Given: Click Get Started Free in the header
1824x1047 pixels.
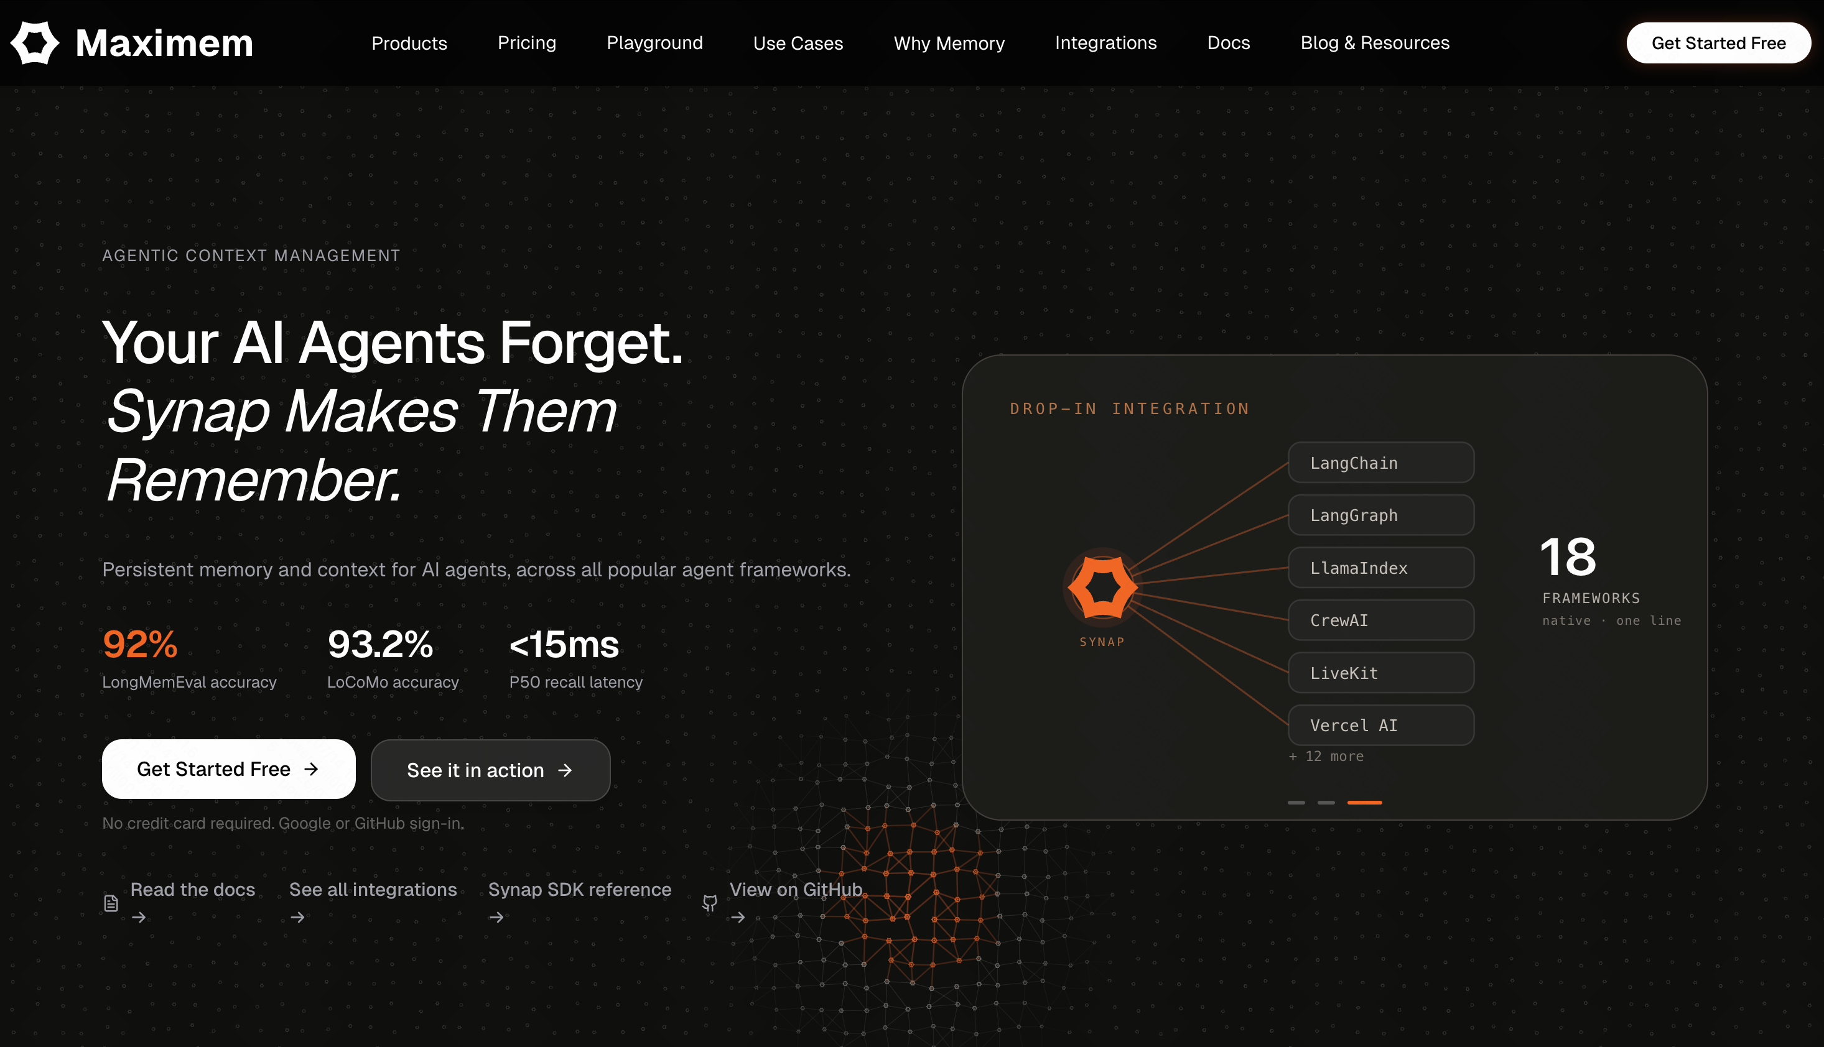Looking at the screenshot, I should point(1718,43).
